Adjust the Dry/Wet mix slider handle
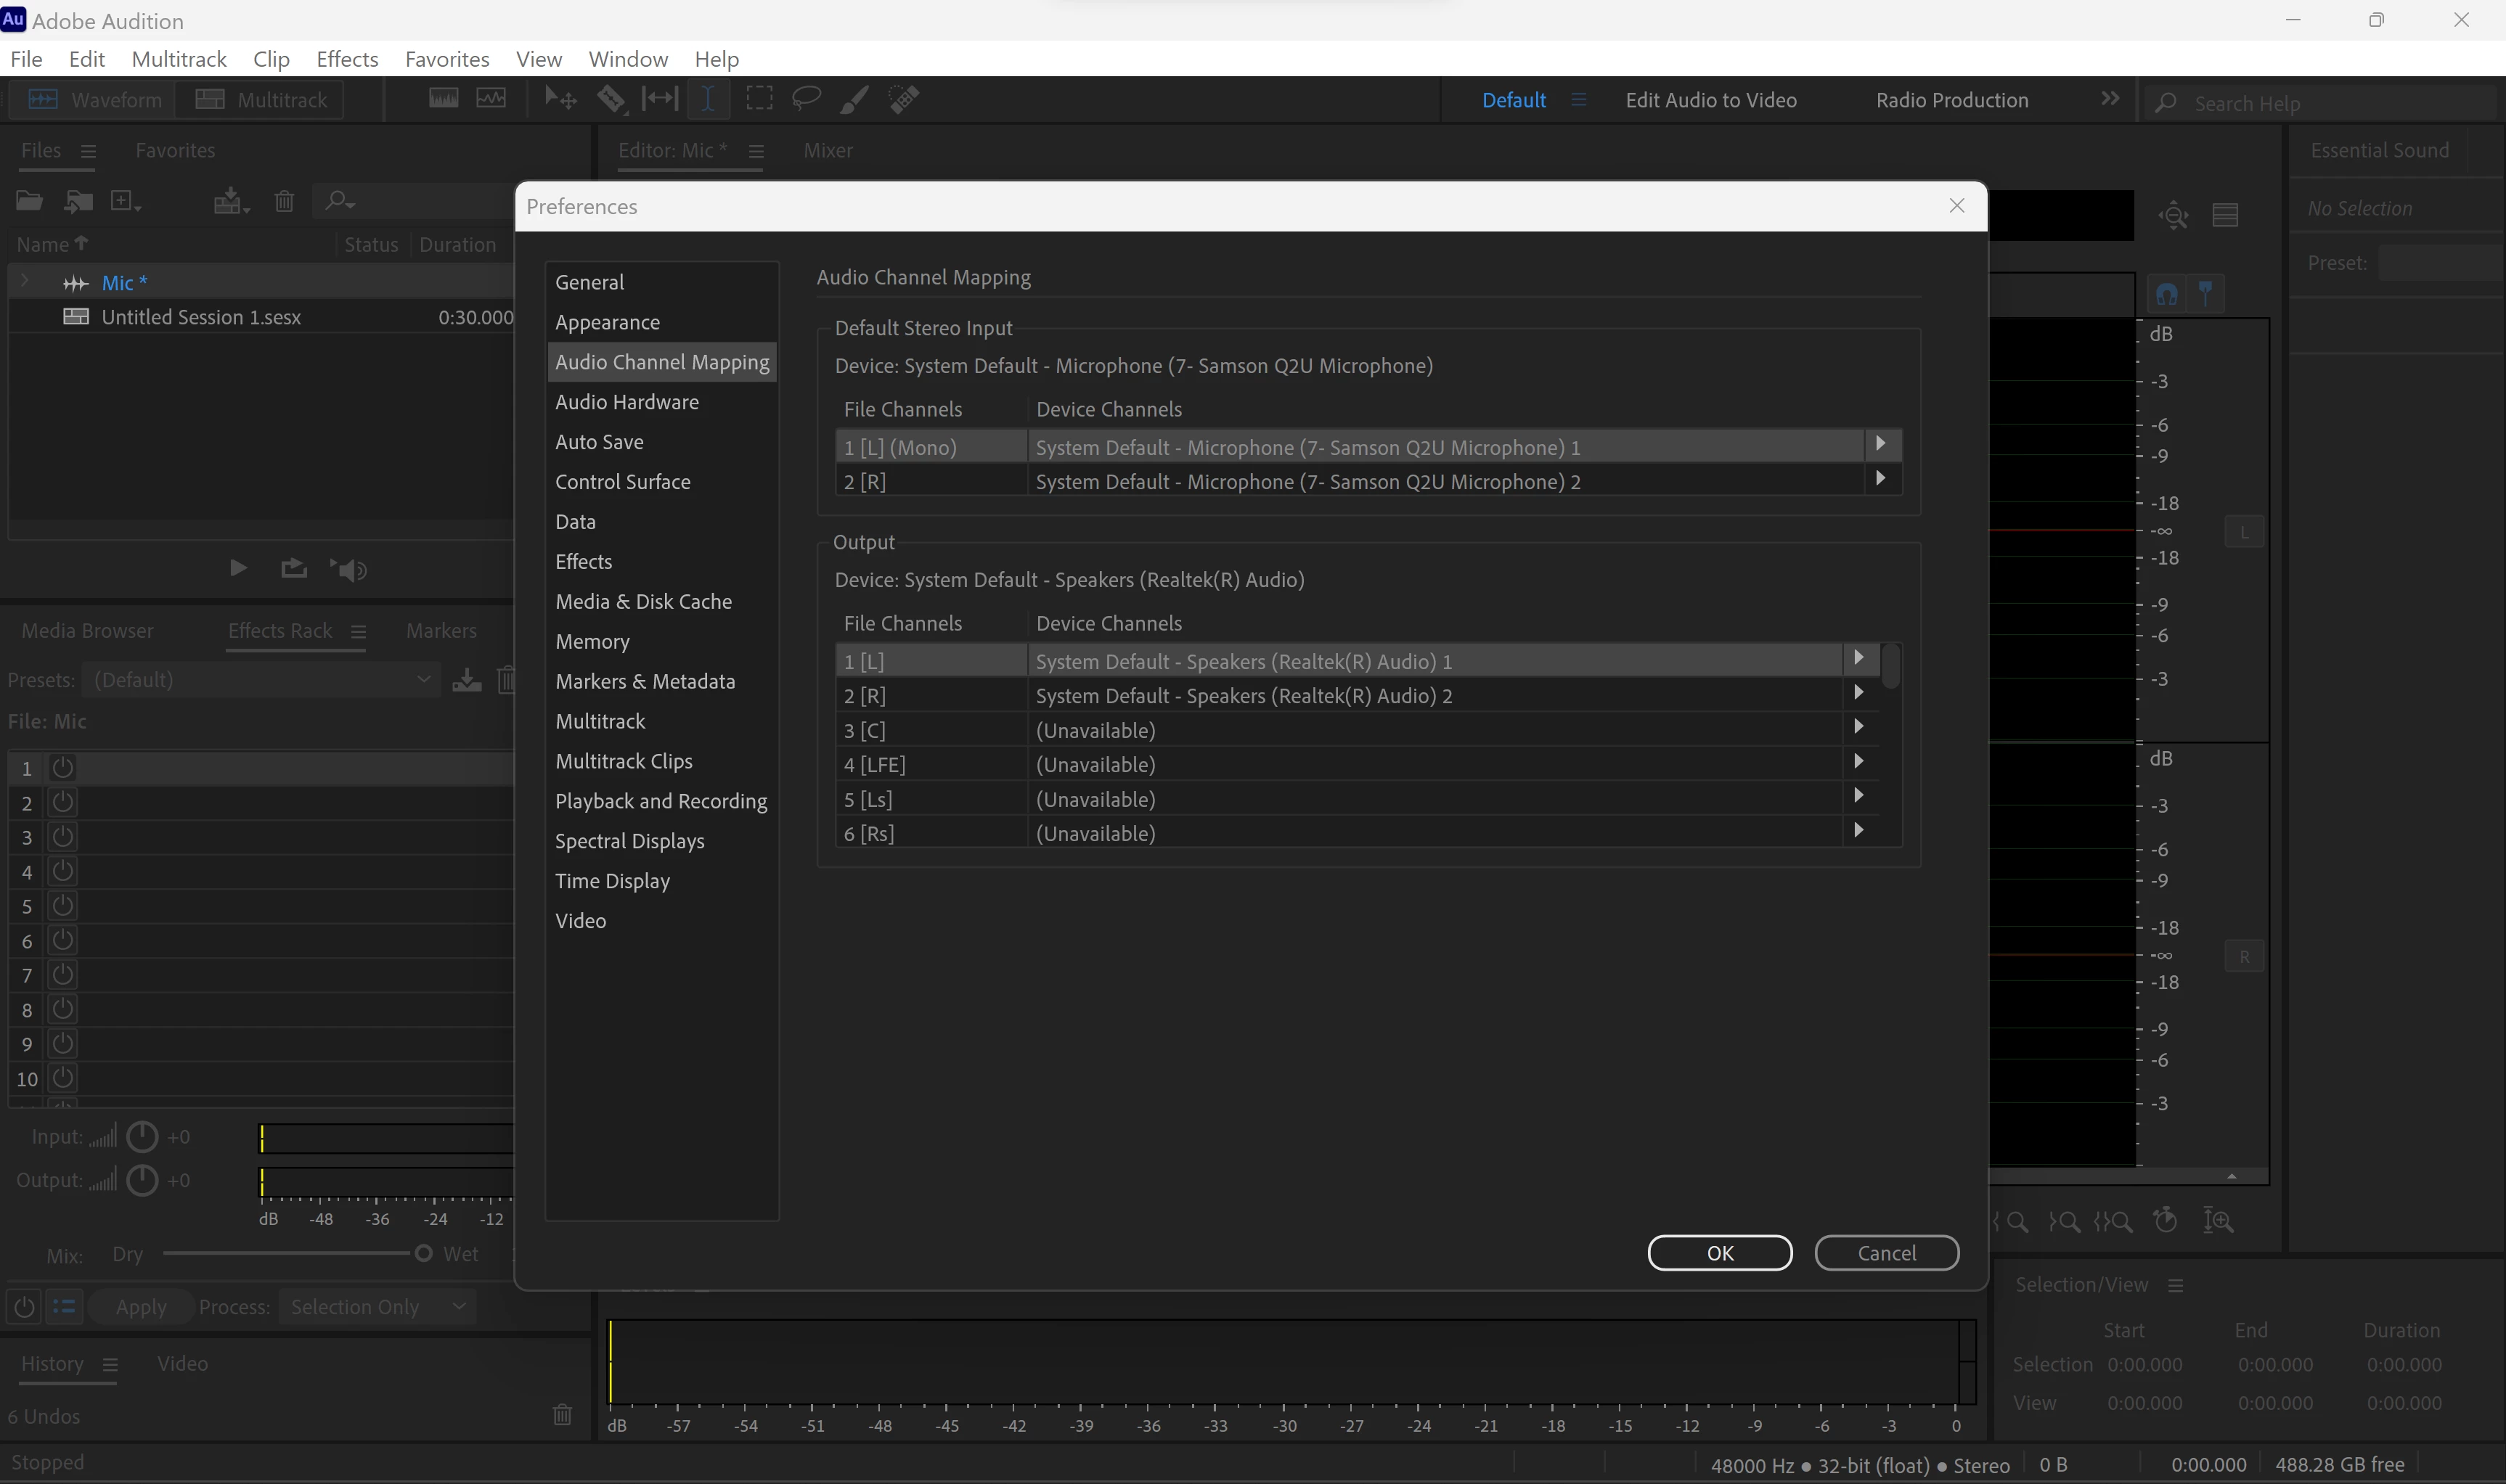Image resolution: width=2506 pixels, height=1484 pixels. 423,1253
